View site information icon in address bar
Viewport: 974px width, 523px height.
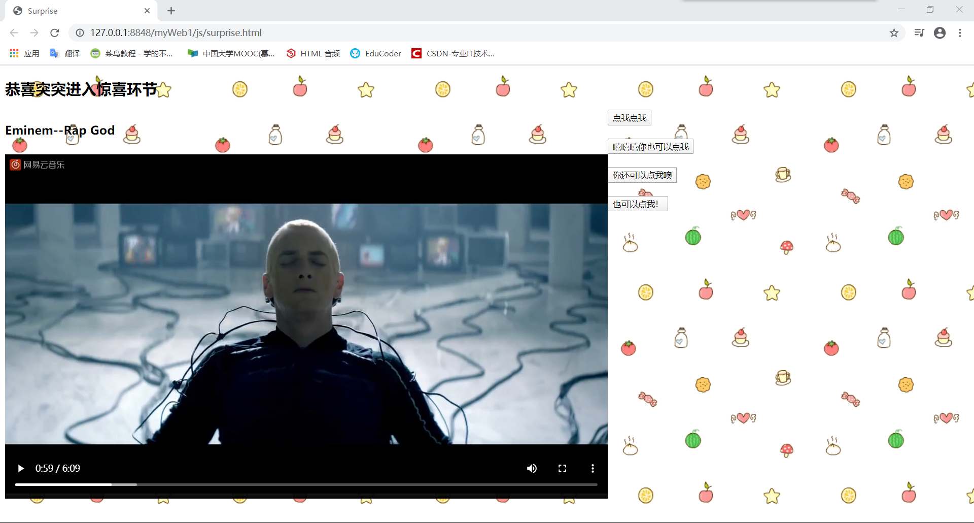(80, 32)
